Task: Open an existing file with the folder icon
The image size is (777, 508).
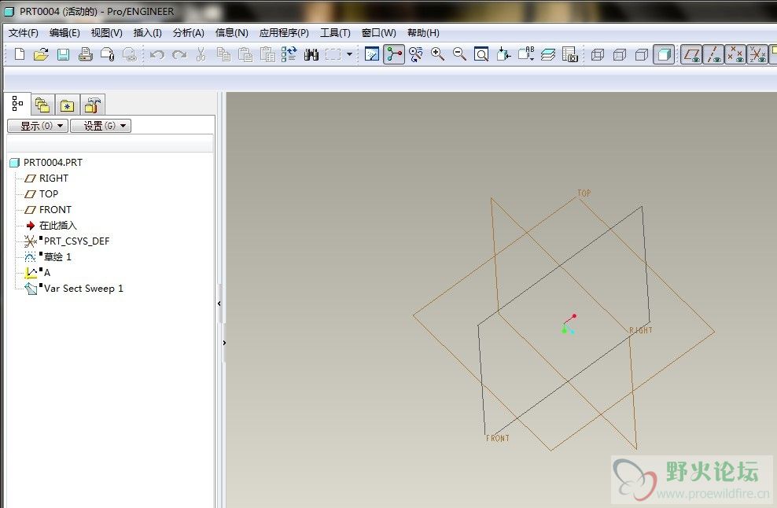Action: [41, 54]
